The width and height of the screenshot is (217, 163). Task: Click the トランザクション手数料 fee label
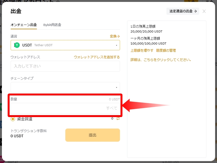(x=29, y=131)
